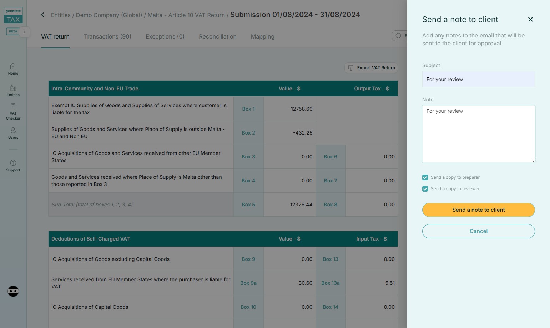Open the Exceptions (0) tab

[x=165, y=36]
